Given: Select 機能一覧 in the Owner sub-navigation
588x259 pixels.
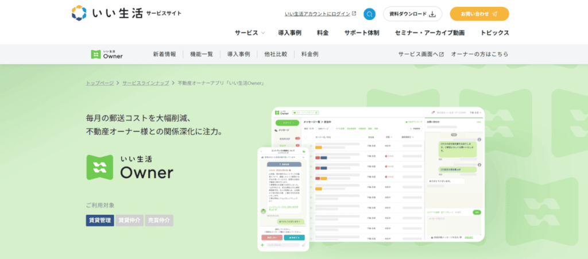Looking at the screenshot, I should pos(202,55).
